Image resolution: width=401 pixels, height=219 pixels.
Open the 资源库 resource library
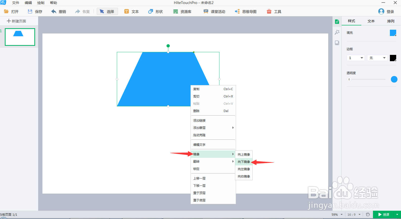click(182, 12)
